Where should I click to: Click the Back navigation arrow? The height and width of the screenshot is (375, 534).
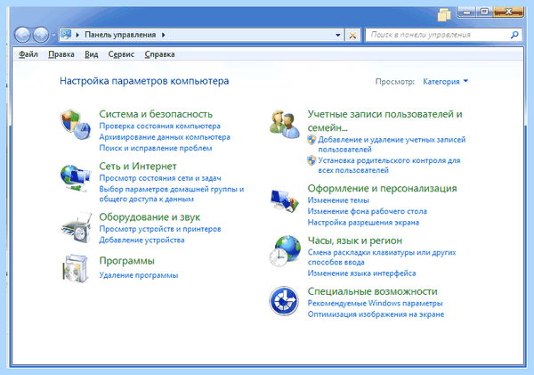22,35
